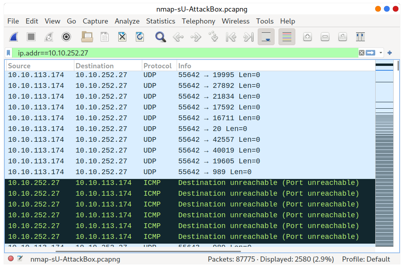Select UDP packet to port 20

point(190,129)
